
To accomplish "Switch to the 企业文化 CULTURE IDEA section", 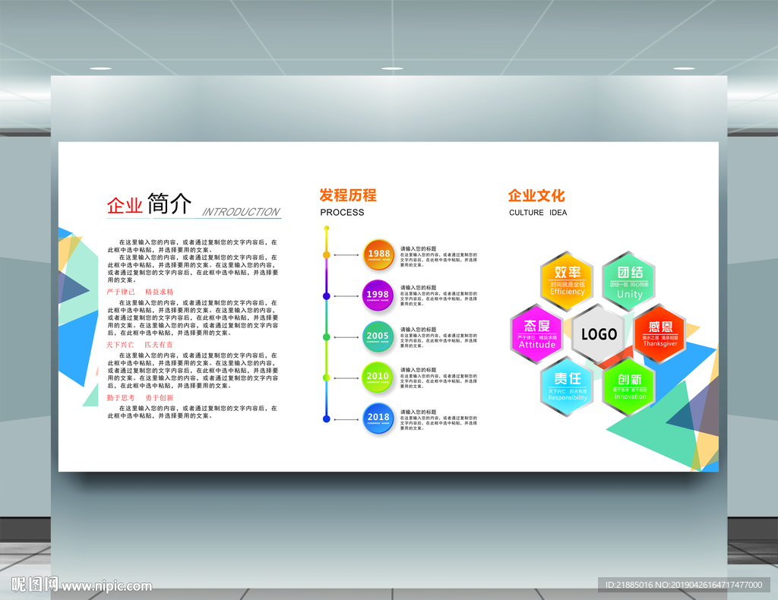I will click(x=535, y=196).
